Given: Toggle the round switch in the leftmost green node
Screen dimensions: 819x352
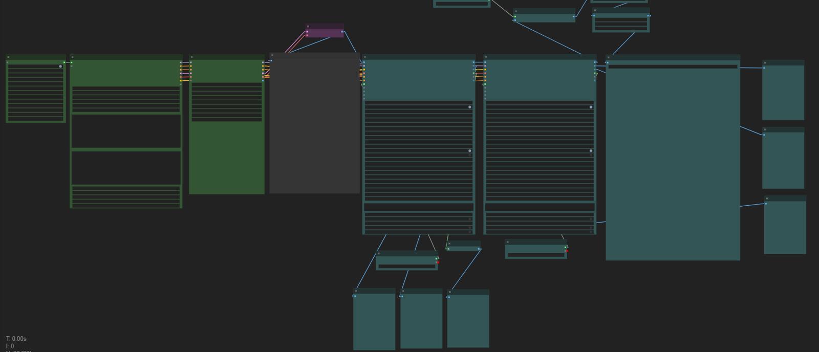Looking at the screenshot, I should 60,67.
